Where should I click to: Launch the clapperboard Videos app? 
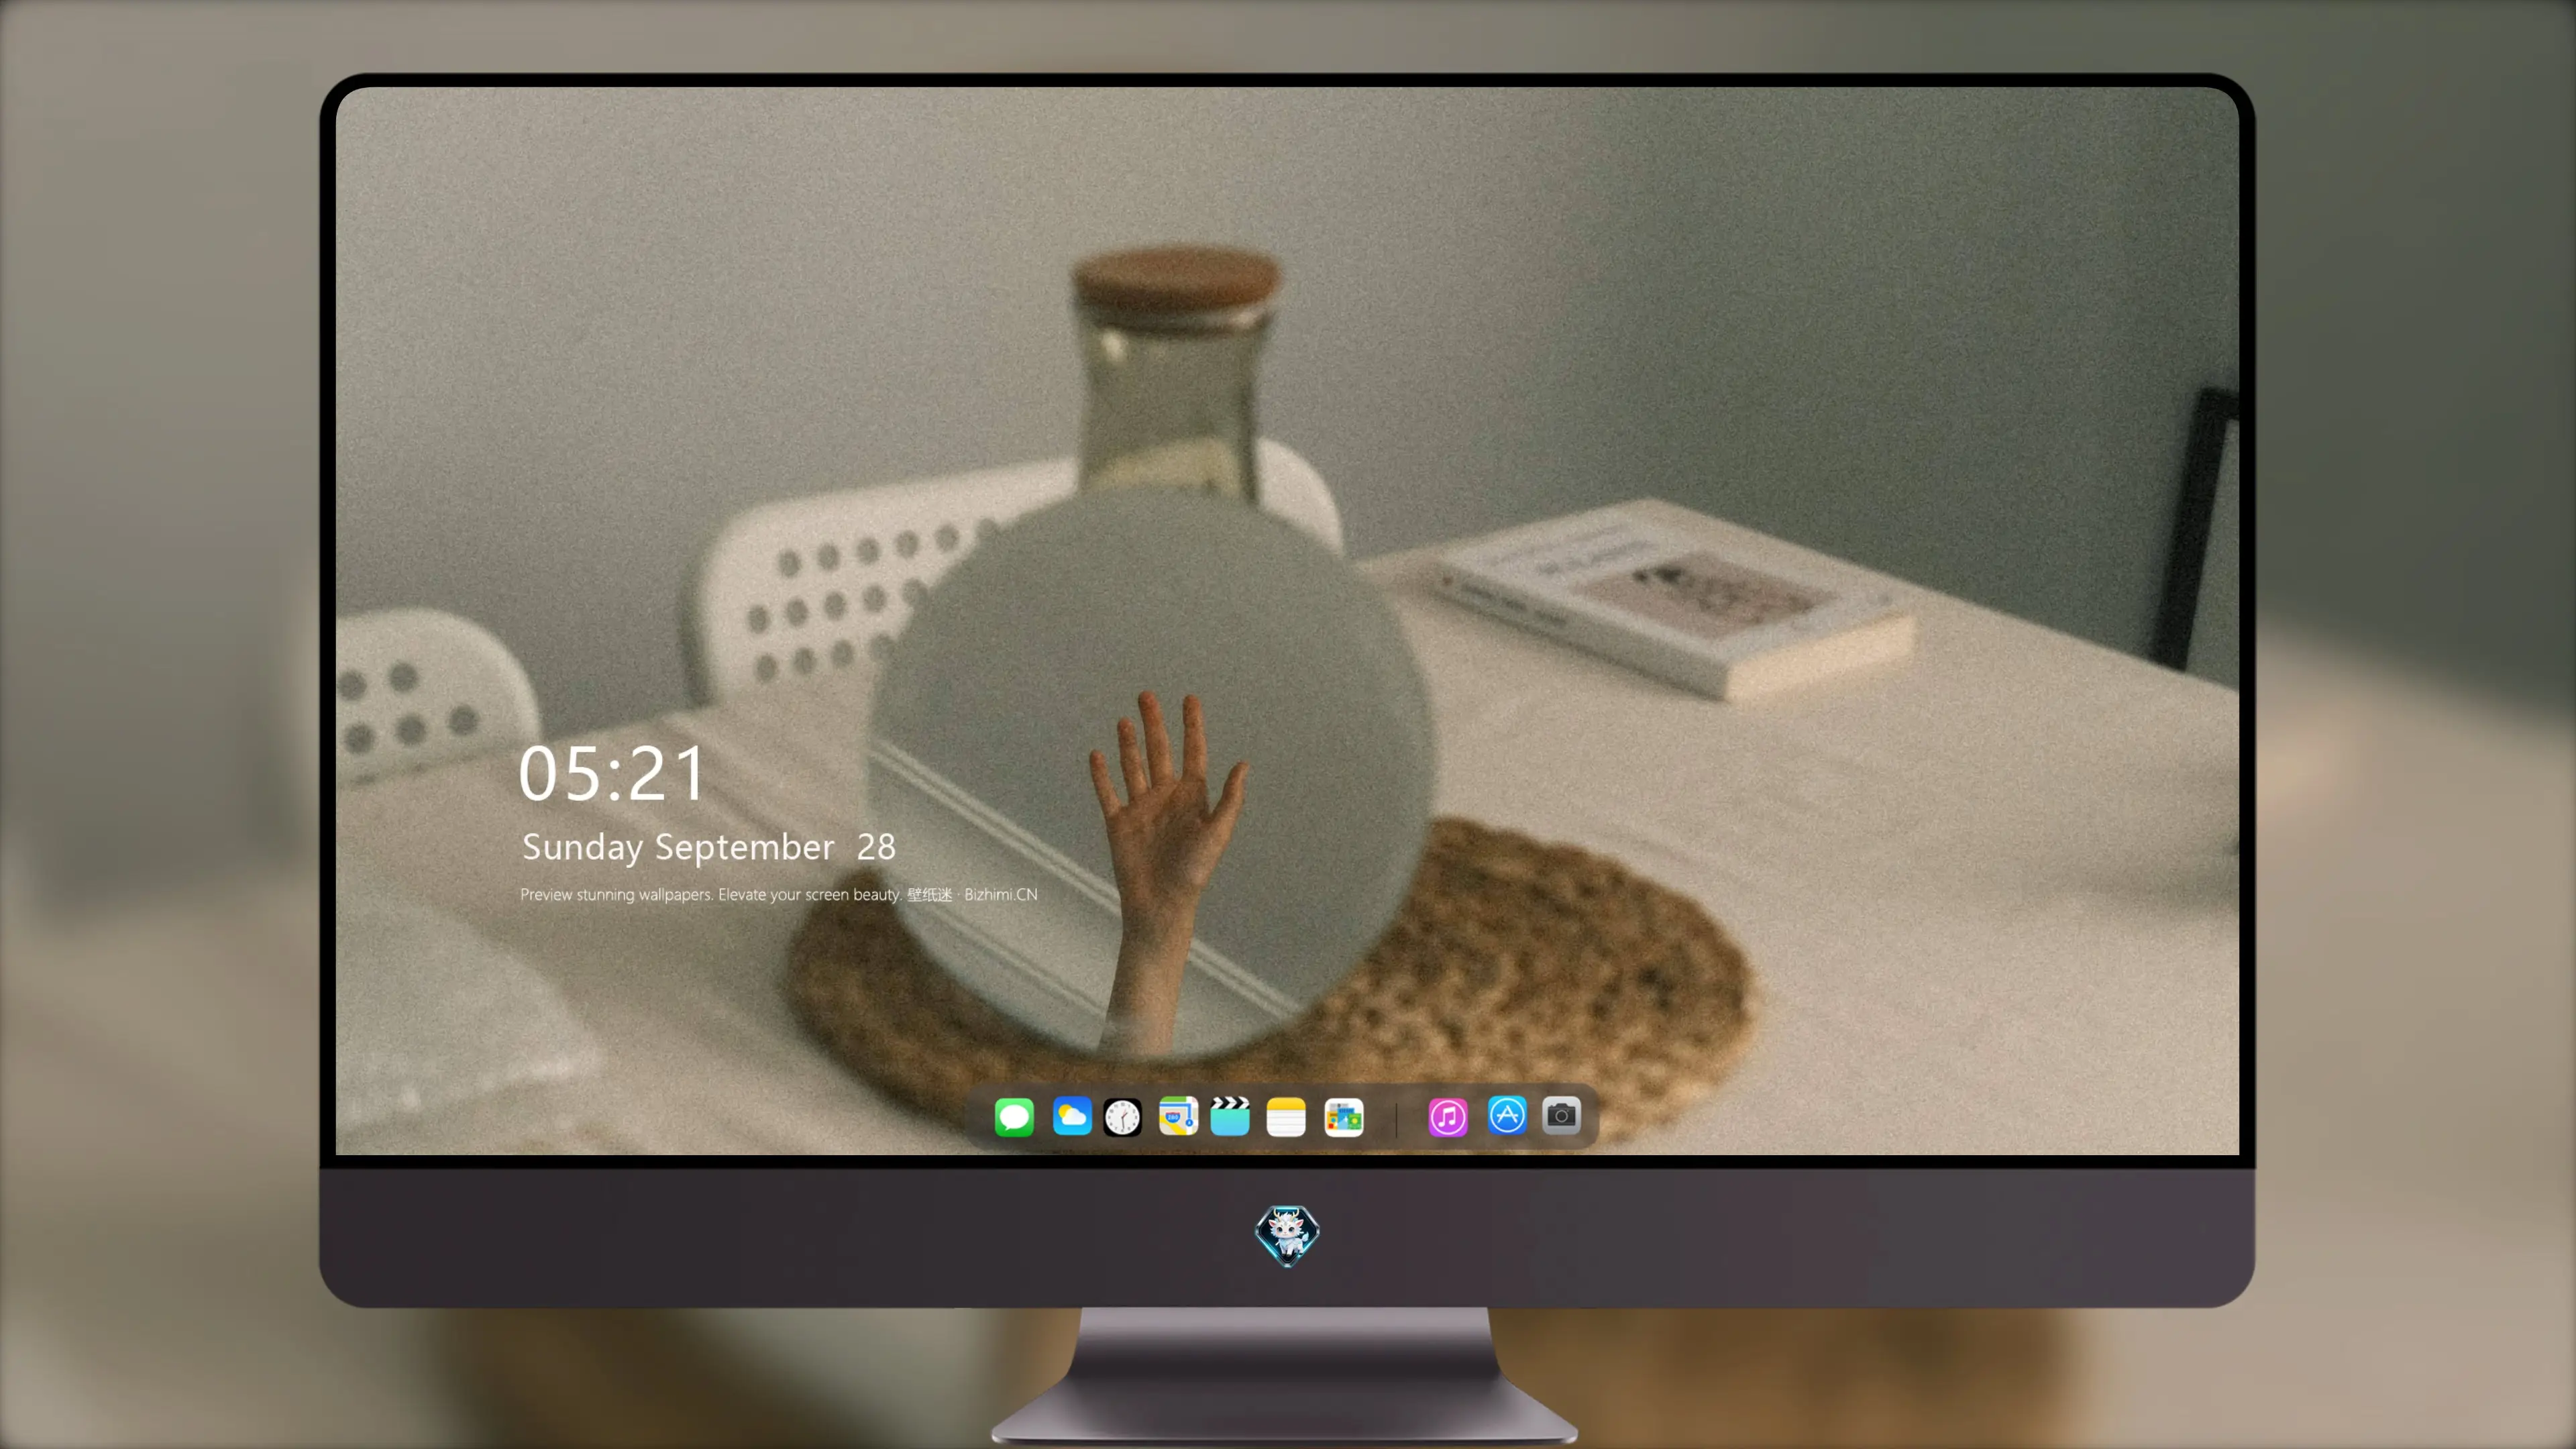pos(1230,1116)
